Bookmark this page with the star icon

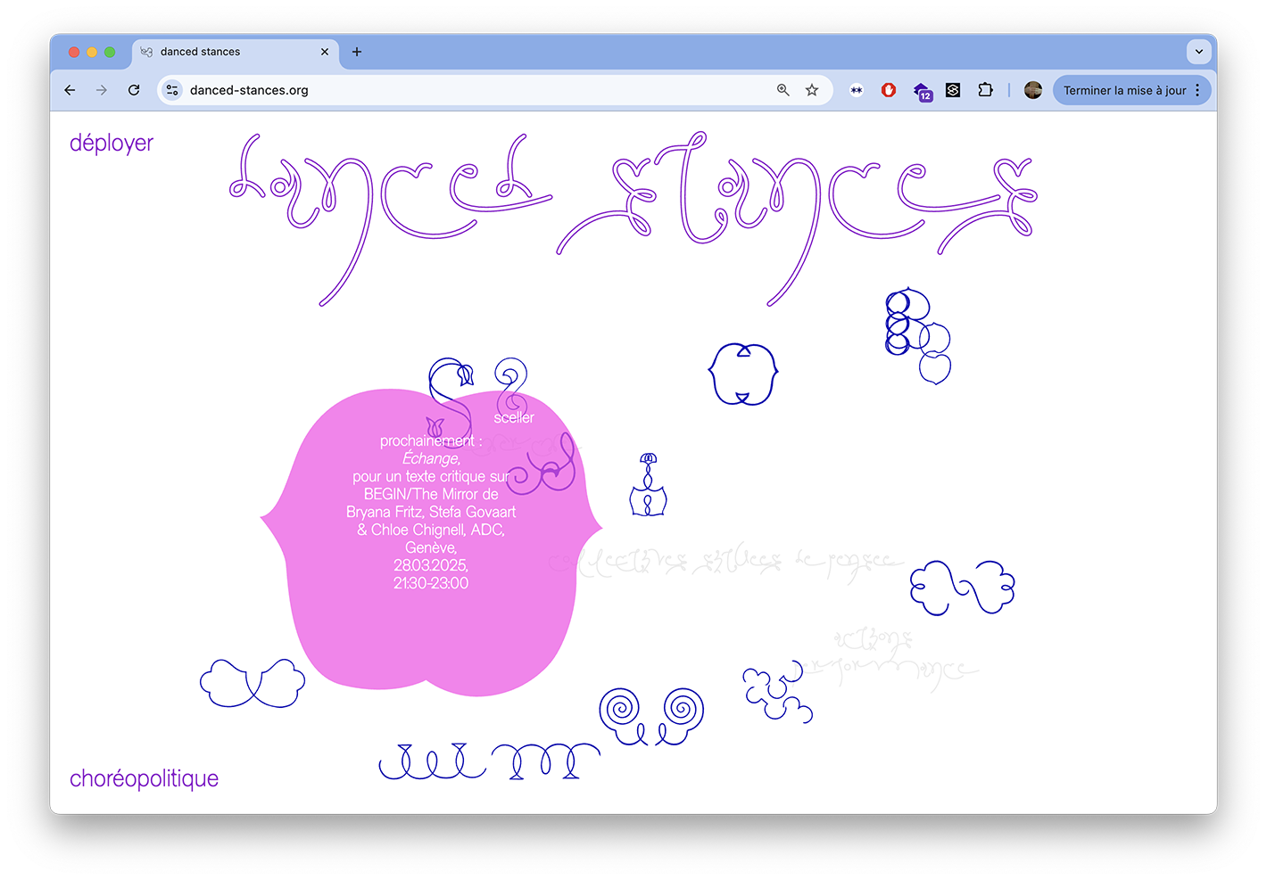812,90
